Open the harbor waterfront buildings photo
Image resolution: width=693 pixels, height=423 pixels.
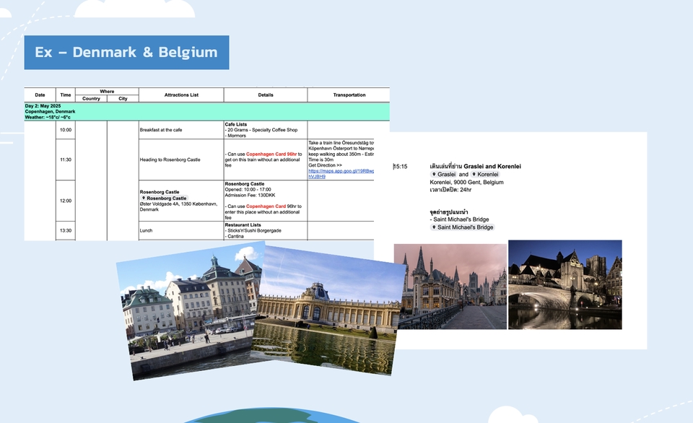point(190,310)
